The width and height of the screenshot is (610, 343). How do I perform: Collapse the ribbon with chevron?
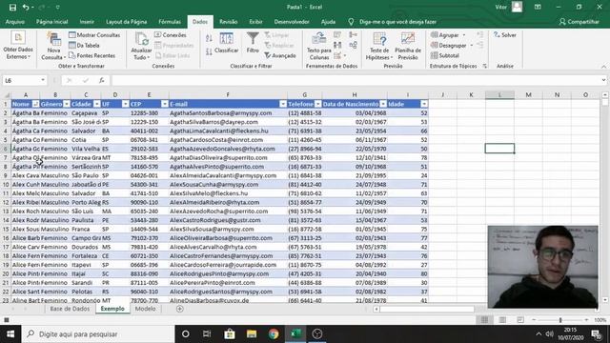tap(603, 67)
